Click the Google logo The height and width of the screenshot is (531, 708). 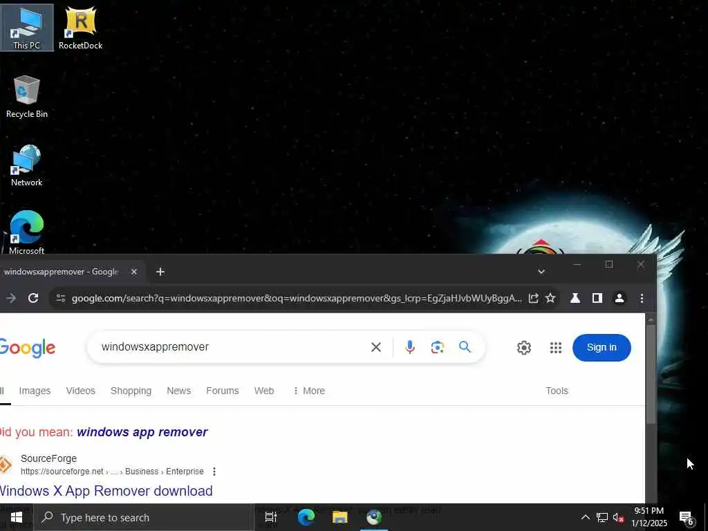[x=27, y=348]
